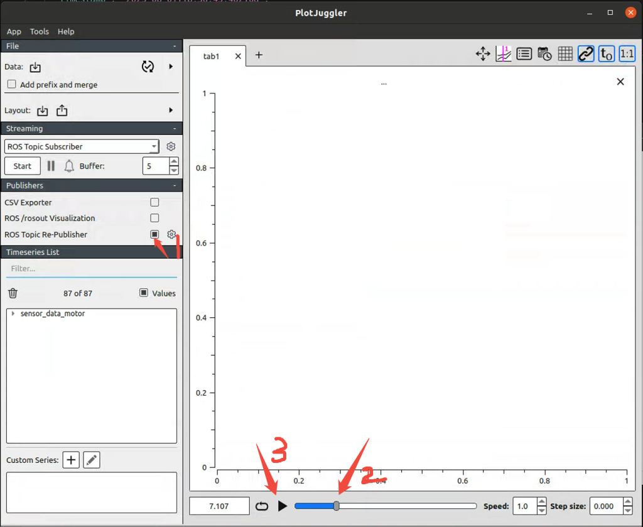This screenshot has width=643, height=527.
Task: Open the ROS Topic Subscriber dropdown
Action: coord(82,146)
